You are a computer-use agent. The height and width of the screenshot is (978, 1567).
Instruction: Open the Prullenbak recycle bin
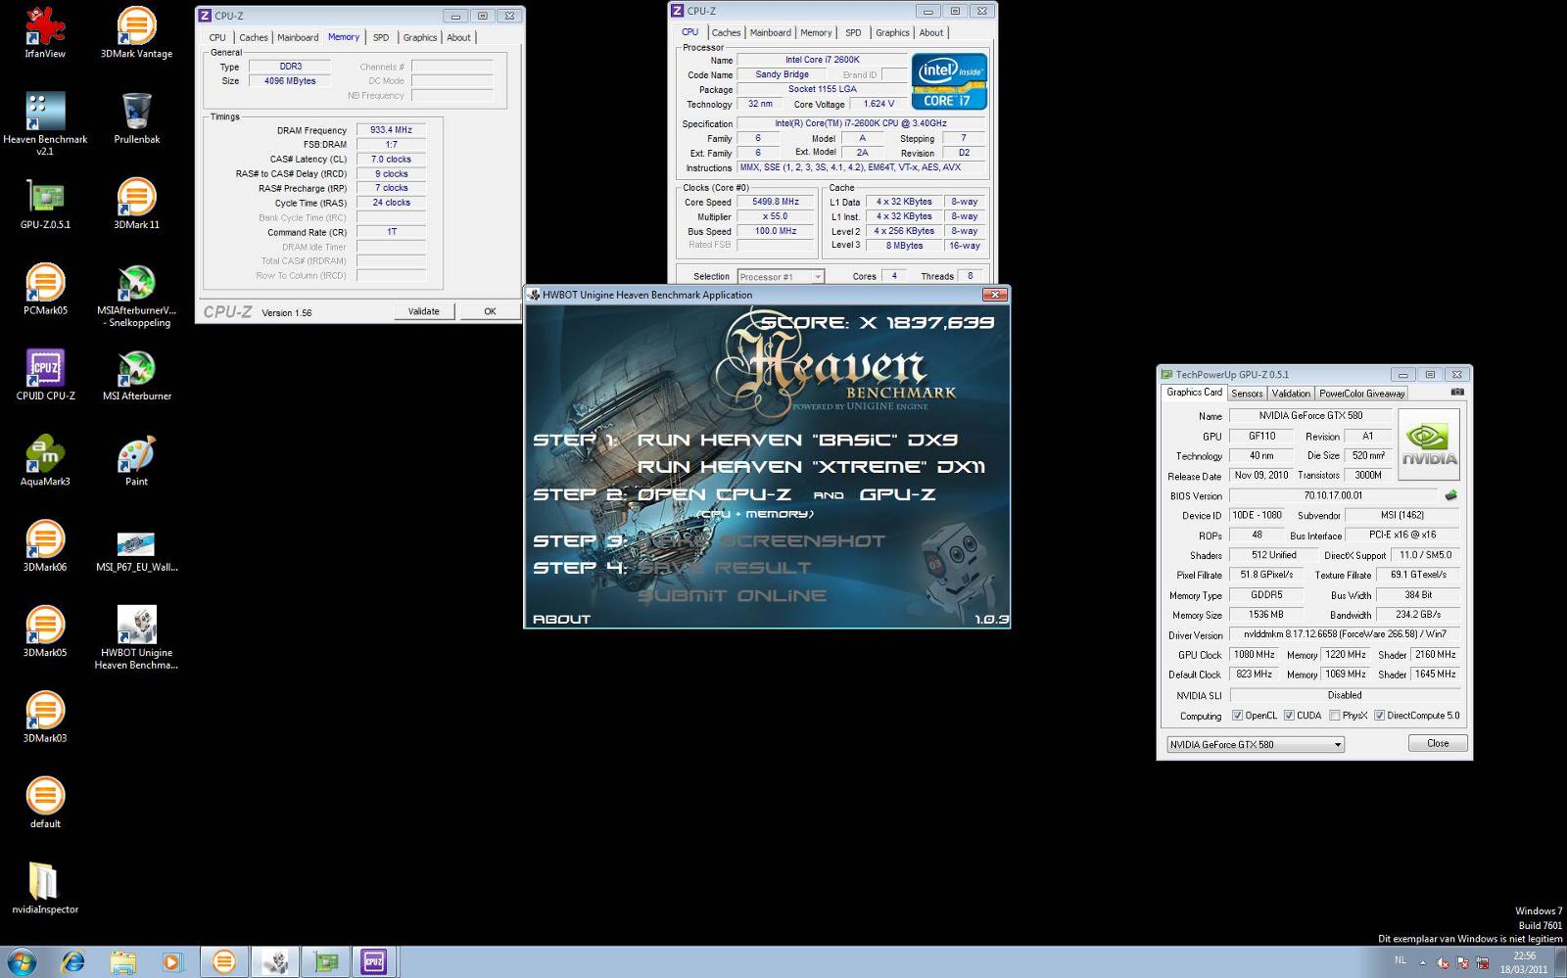click(x=136, y=117)
